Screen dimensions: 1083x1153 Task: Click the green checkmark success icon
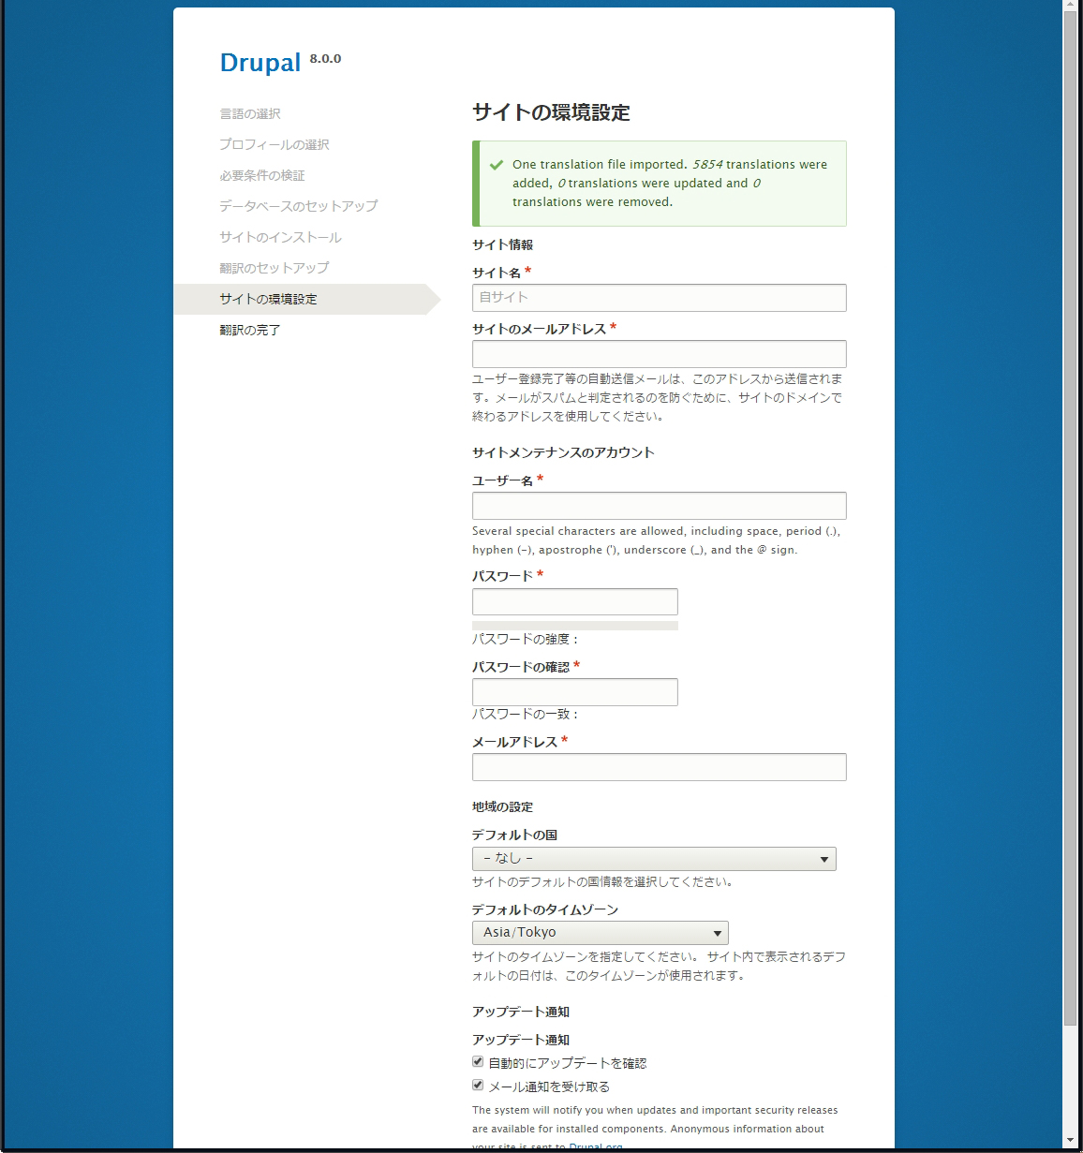point(497,165)
